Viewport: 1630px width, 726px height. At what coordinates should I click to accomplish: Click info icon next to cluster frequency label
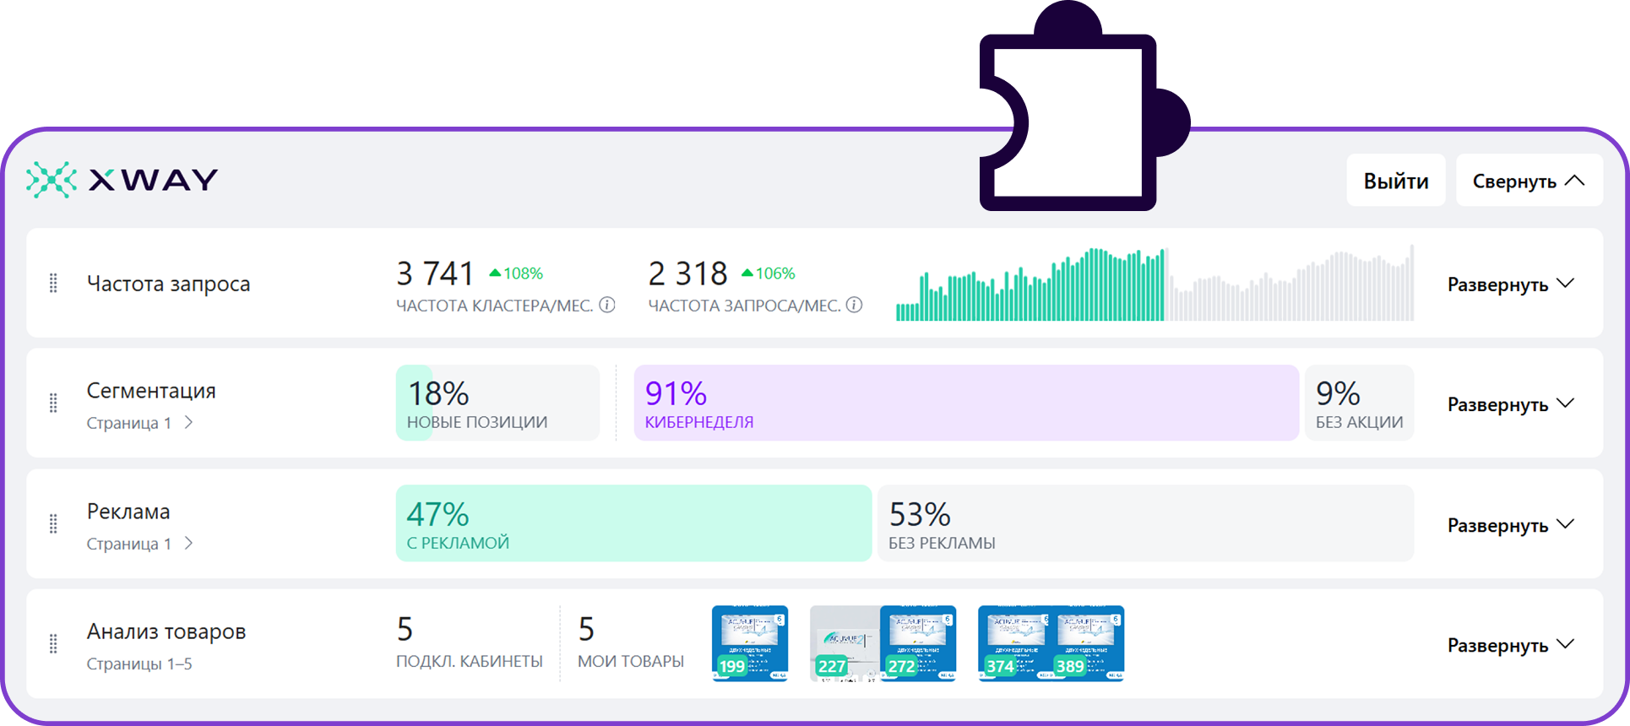point(607,305)
